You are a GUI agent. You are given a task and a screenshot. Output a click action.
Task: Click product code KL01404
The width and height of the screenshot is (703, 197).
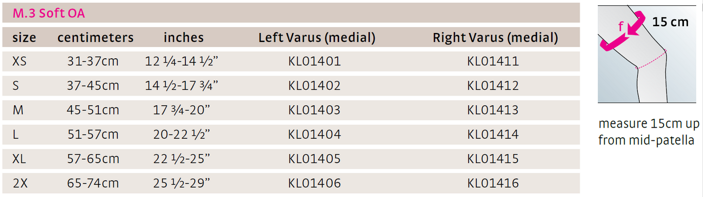pyautogui.click(x=314, y=134)
